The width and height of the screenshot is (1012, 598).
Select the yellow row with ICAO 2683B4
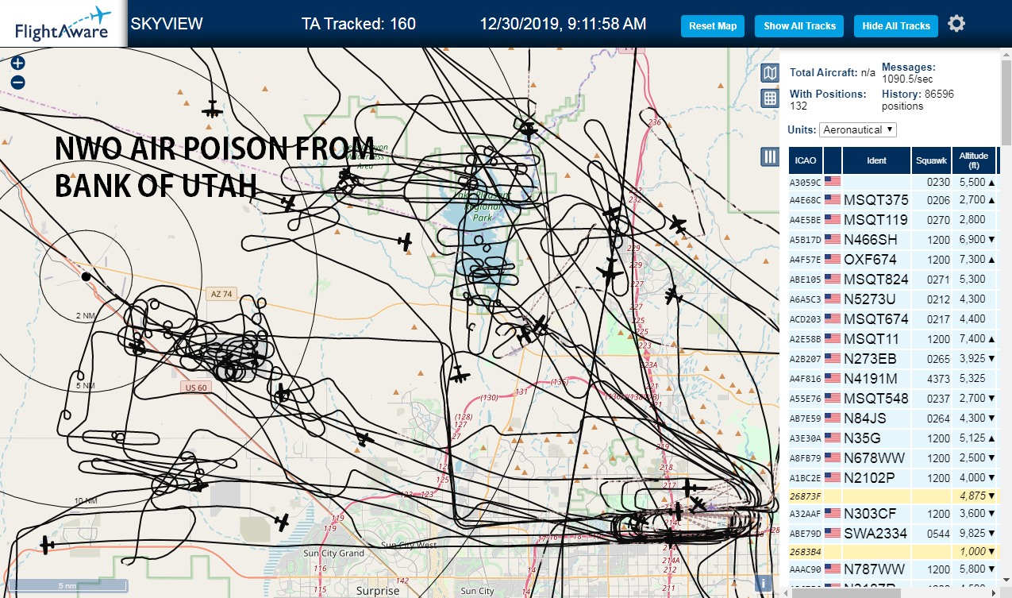point(894,551)
